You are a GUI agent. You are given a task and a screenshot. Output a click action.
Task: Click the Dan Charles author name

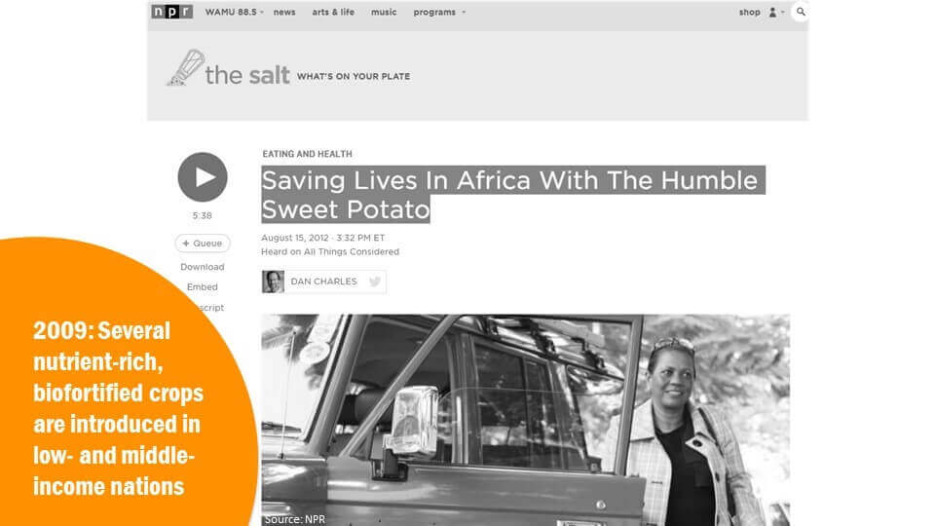point(323,282)
